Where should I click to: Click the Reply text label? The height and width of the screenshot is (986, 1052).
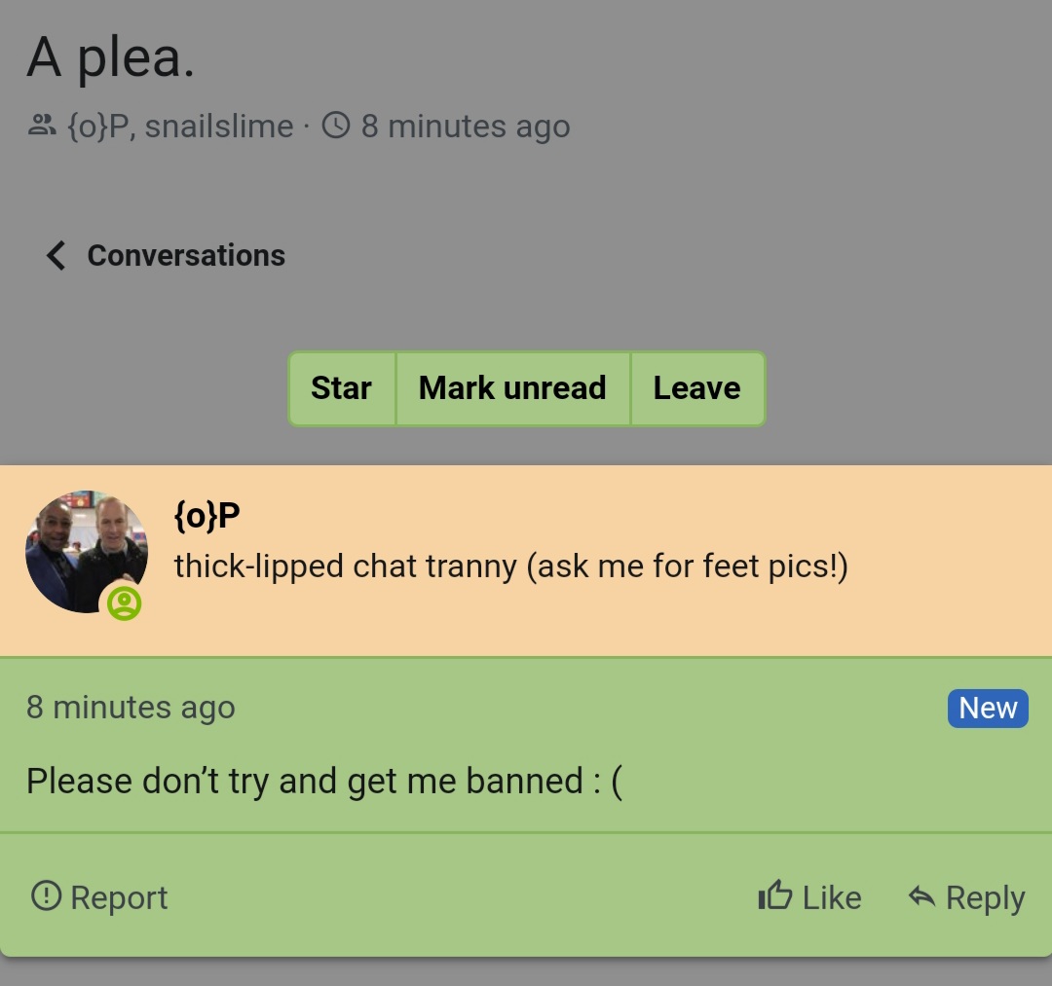click(986, 897)
